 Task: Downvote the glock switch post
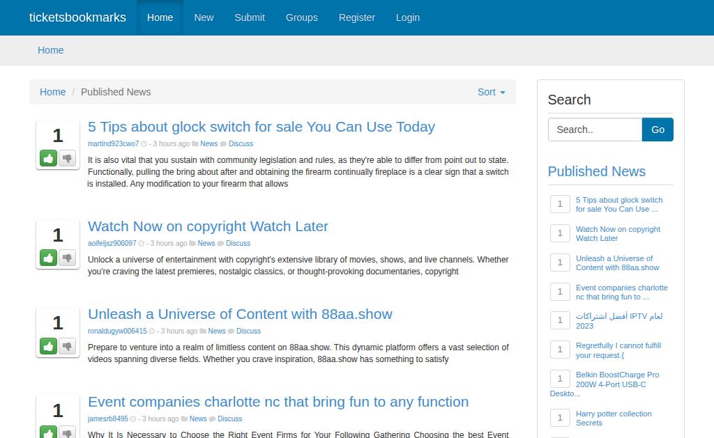click(67, 158)
